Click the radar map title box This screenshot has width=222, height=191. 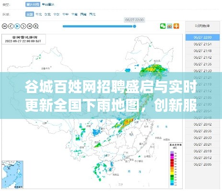[x=23, y=39]
